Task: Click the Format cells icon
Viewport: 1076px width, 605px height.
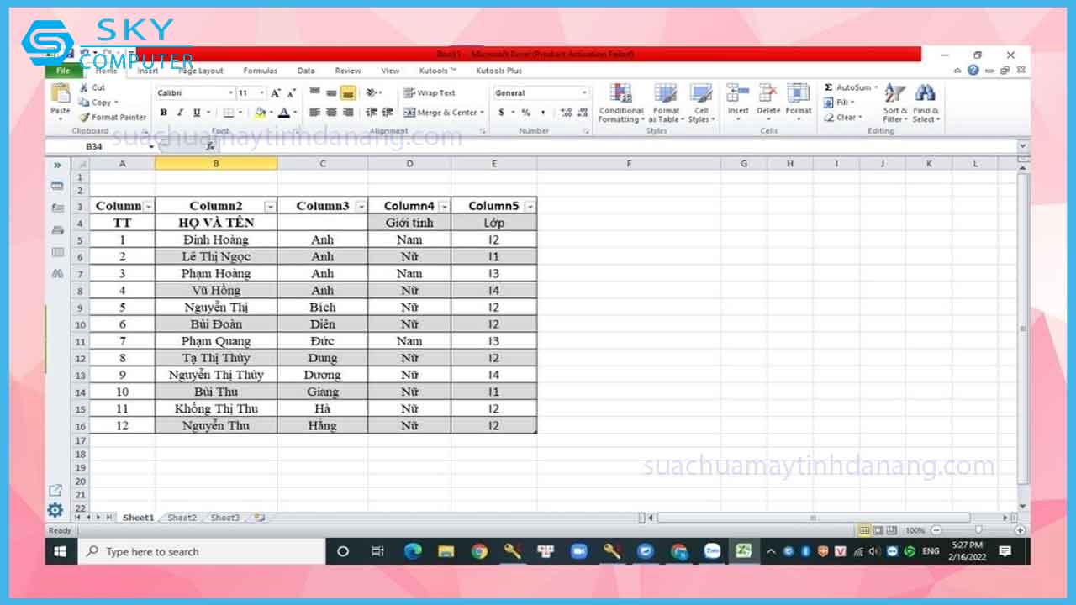Action: coord(799,93)
